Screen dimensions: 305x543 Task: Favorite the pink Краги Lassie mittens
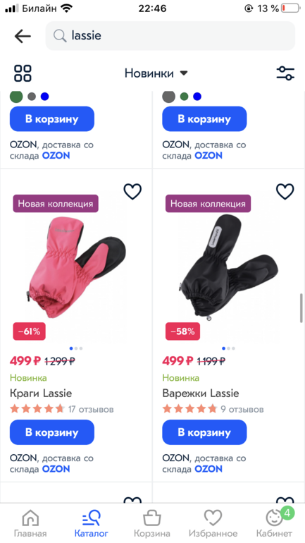point(132,192)
